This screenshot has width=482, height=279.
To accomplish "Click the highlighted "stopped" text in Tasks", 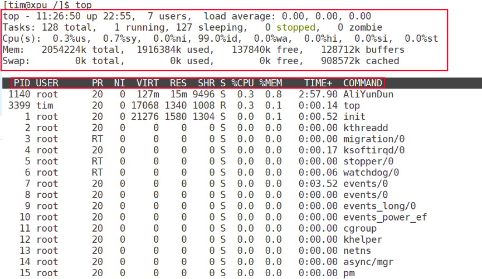I will (x=295, y=27).
